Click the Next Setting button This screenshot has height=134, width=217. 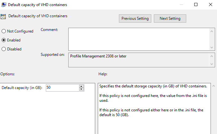click(x=170, y=19)
